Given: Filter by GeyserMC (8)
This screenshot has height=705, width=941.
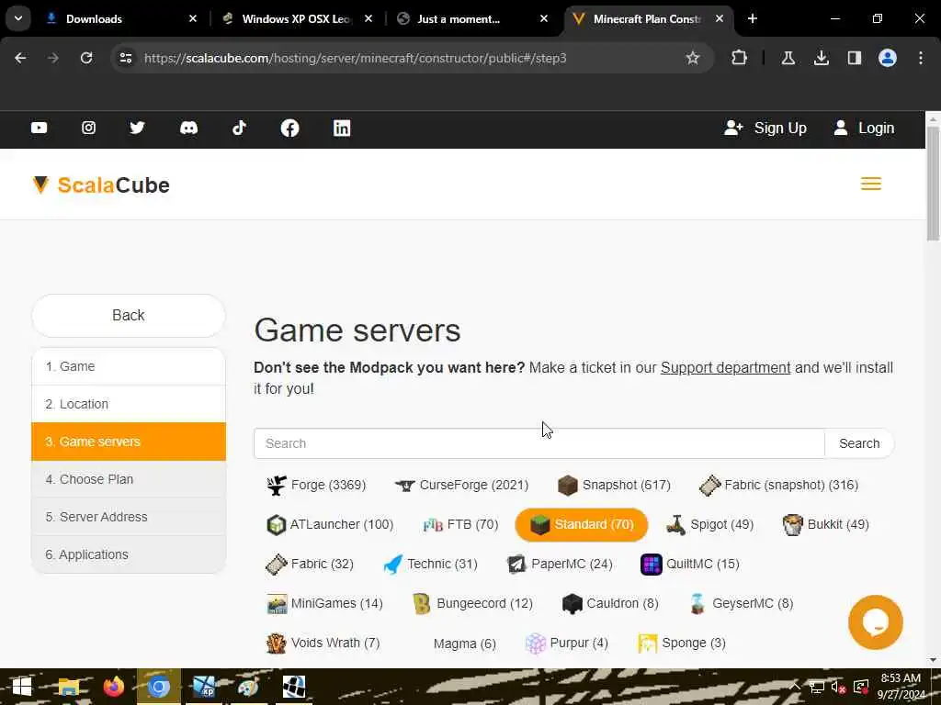Looking at the screenshot, I should 742,604.
